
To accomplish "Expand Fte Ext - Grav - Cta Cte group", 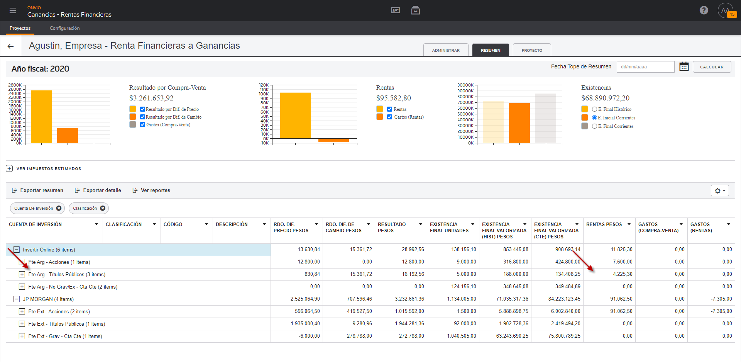I will coord(22,336).
